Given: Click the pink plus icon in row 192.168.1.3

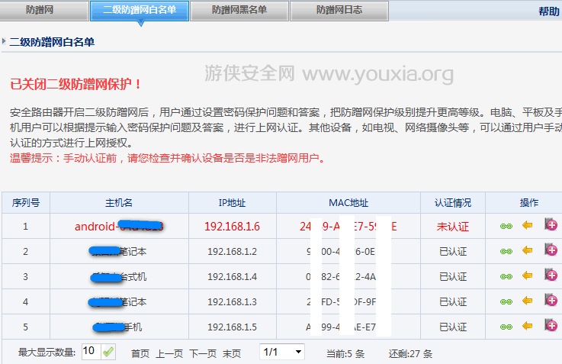Looking at the screenshot, I should click(551, 300).
